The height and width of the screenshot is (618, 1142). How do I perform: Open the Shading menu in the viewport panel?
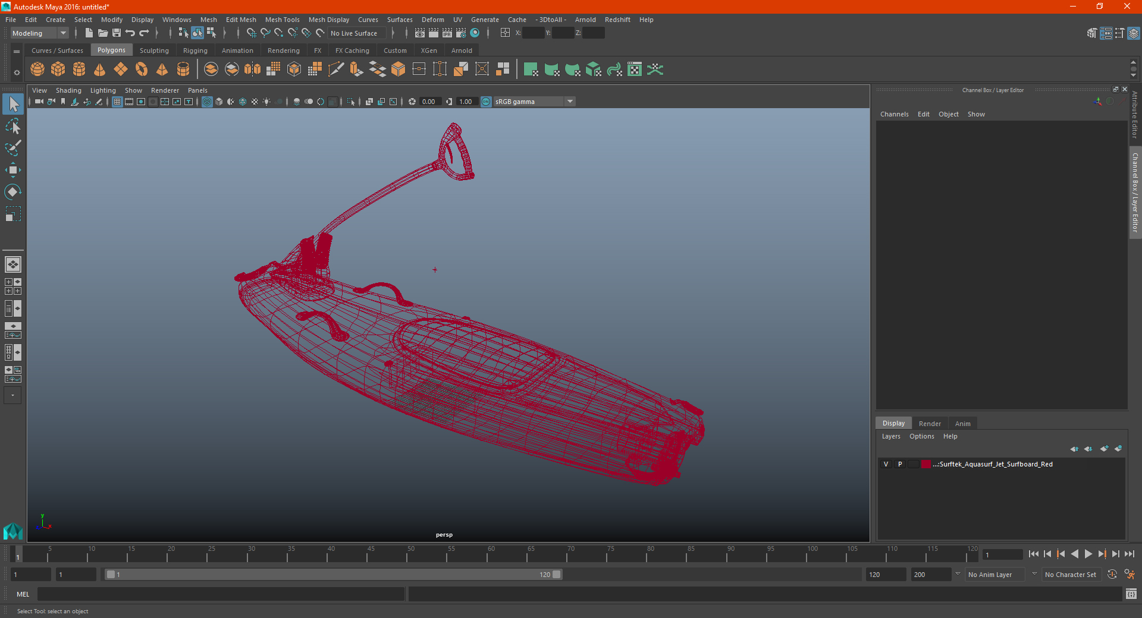68,90
